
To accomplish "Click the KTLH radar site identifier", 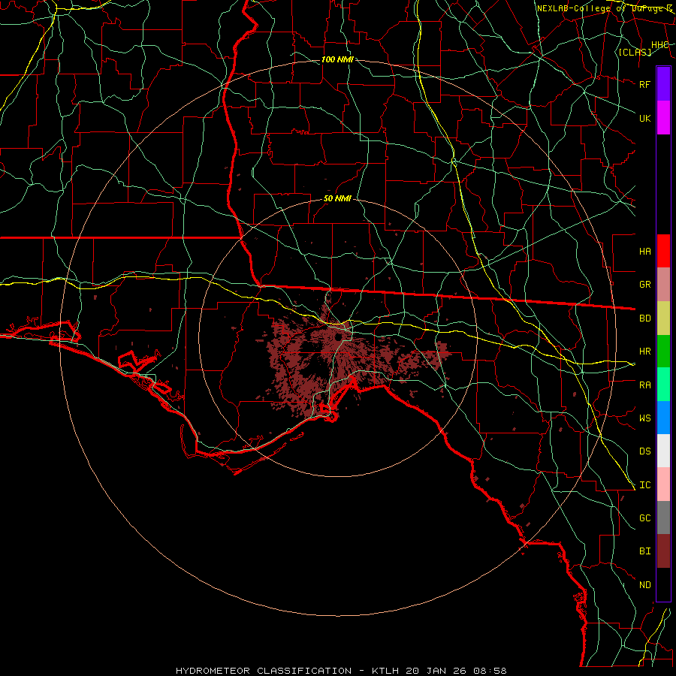I will point(385,671).
